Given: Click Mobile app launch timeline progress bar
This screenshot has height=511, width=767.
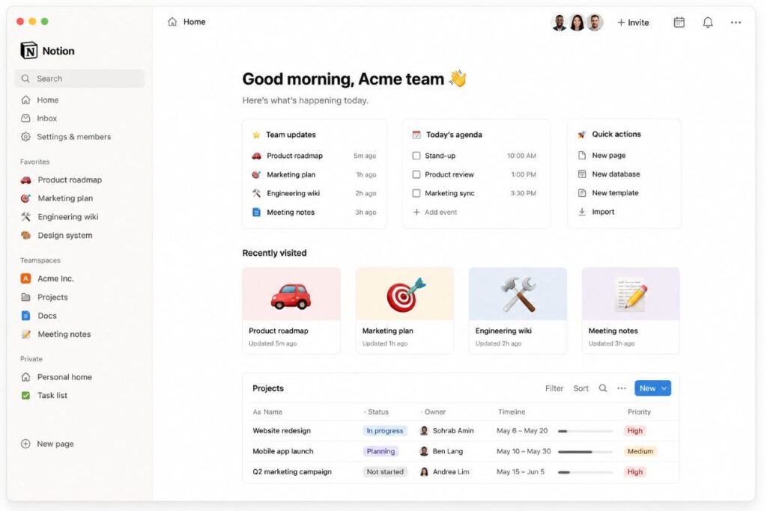Looking at the screenshot, I should [586, 452].
